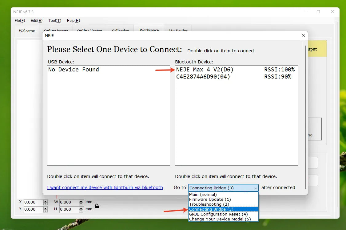Increase the Y value with stepper arrow
The image size is (346, 230).
click(46, 208)
